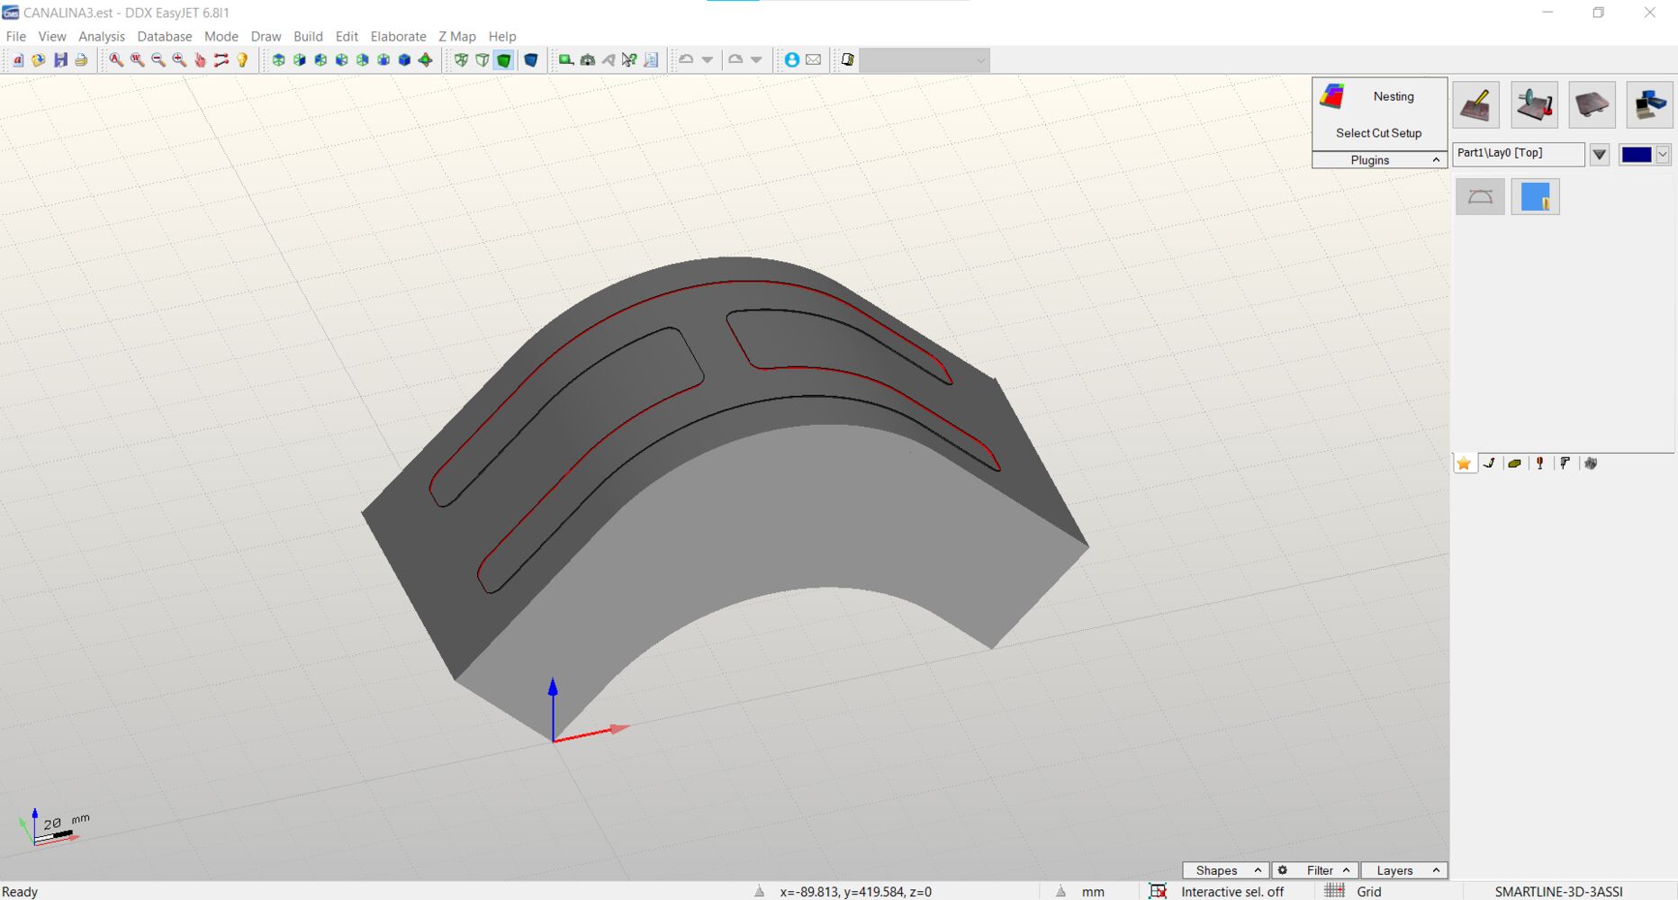Viewport: 1678px width, 900px height.
Task: Click the free orbit view icon
Action: 426,60
